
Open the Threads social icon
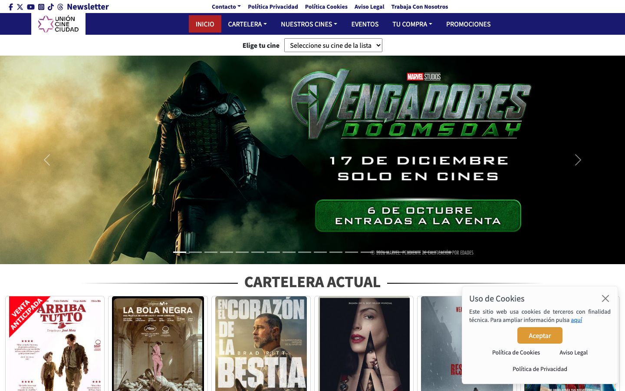point(60,7)
